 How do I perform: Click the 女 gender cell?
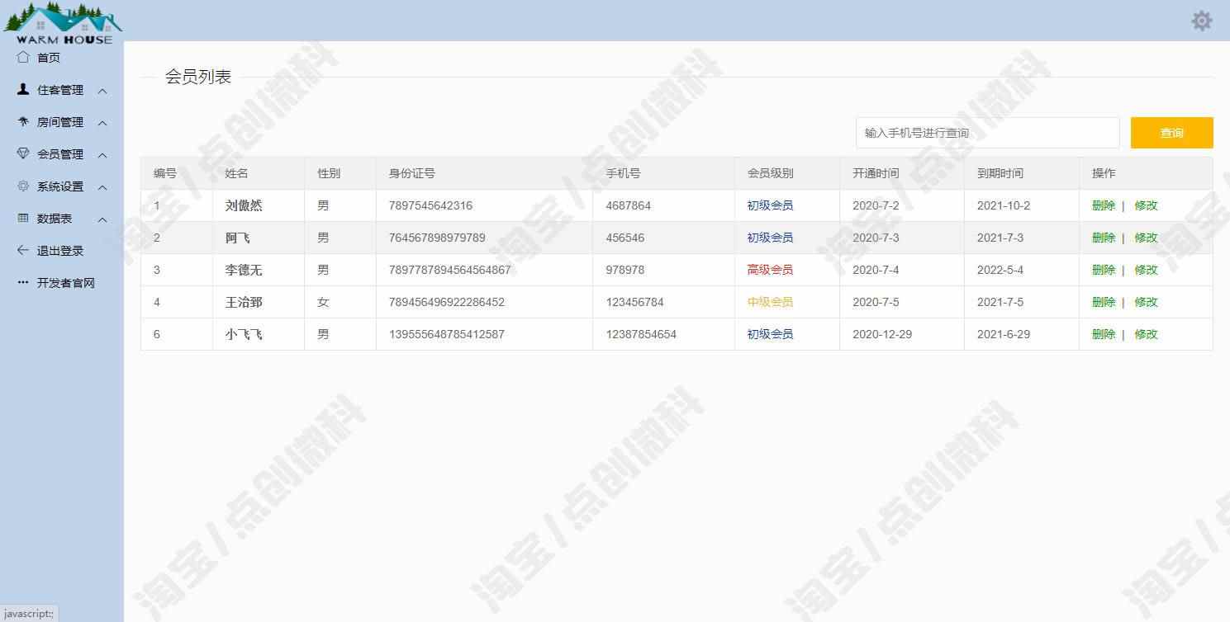(x=323, y=302)
